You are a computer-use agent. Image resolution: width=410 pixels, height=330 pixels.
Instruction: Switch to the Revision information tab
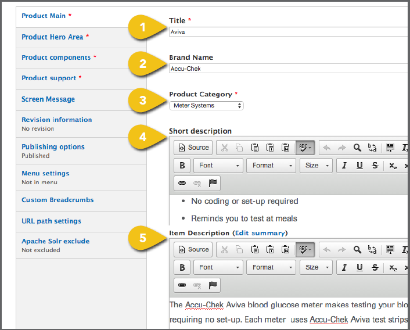(81, 124)
